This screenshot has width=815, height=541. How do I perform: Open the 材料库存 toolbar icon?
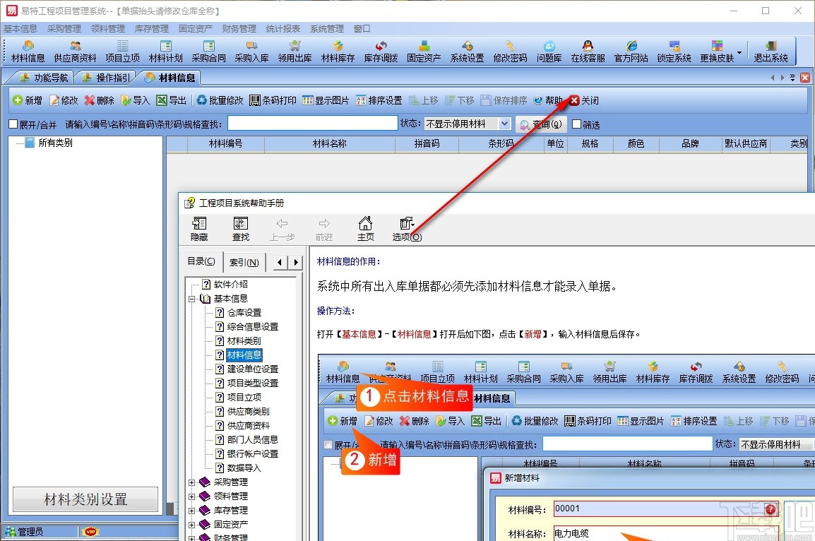click(x=338, y=51)
